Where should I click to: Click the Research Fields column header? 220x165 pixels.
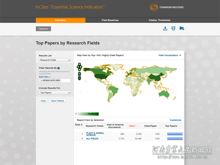[x=95, y=126]
